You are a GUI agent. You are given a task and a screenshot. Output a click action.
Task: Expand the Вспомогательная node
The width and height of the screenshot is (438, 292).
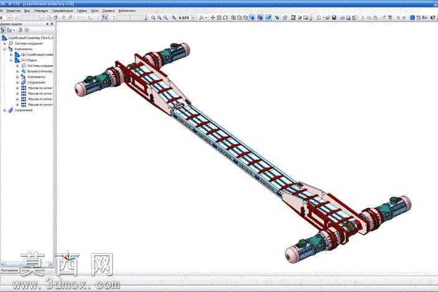(x=17, y=72)
